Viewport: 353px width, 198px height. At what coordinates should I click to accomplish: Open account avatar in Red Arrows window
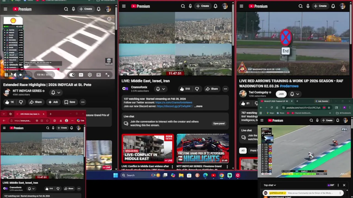[342, 6]
